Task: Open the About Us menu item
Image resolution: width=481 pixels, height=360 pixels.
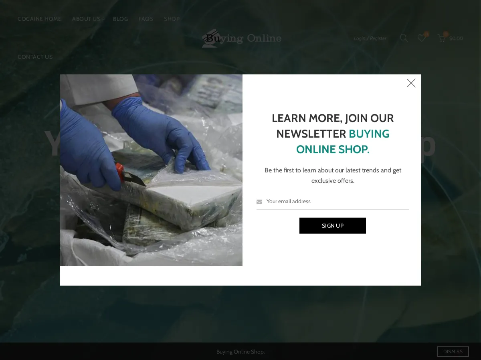Action: [x=86, y=19]
